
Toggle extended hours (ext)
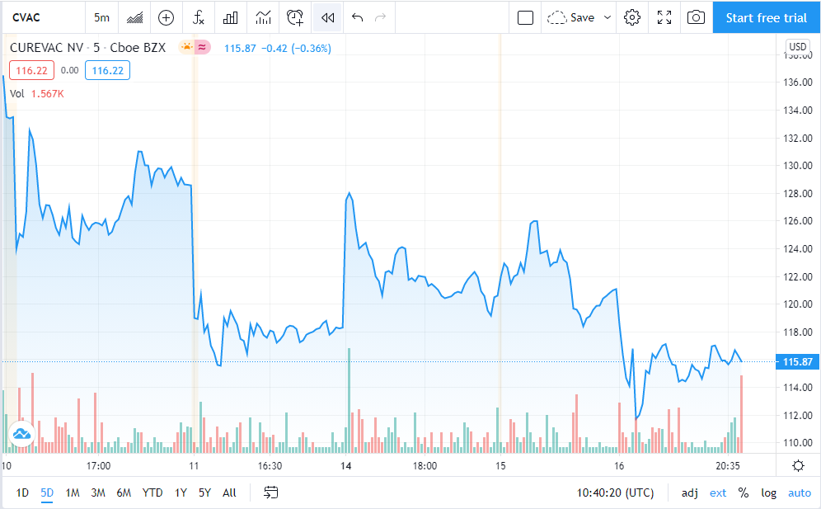click(x=718, y=493)
